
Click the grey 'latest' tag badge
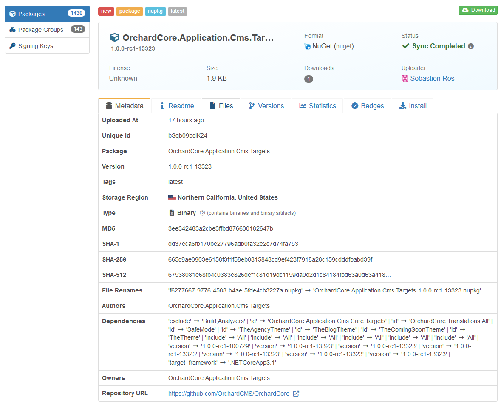click(x=177, y=11)
